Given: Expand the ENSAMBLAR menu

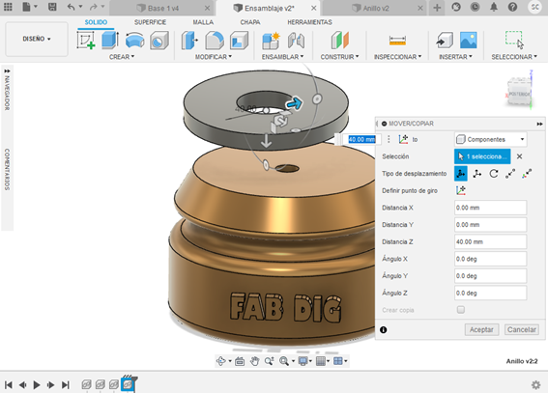Looking at the screenshot, I should [283, 57].
